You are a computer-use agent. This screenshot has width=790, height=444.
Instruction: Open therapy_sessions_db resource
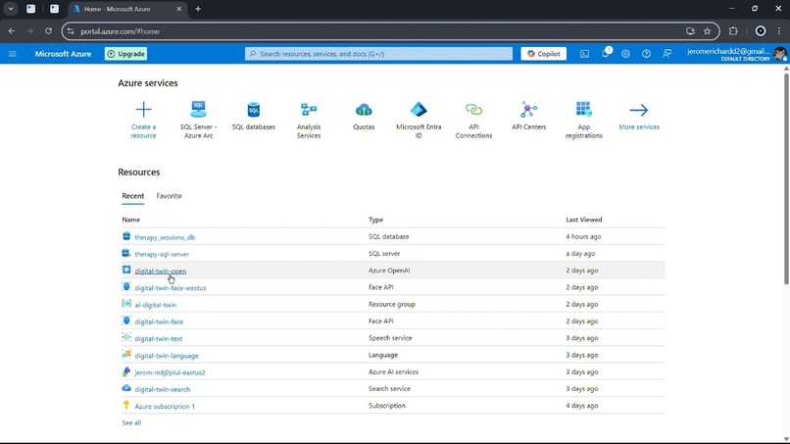point(165,237)
